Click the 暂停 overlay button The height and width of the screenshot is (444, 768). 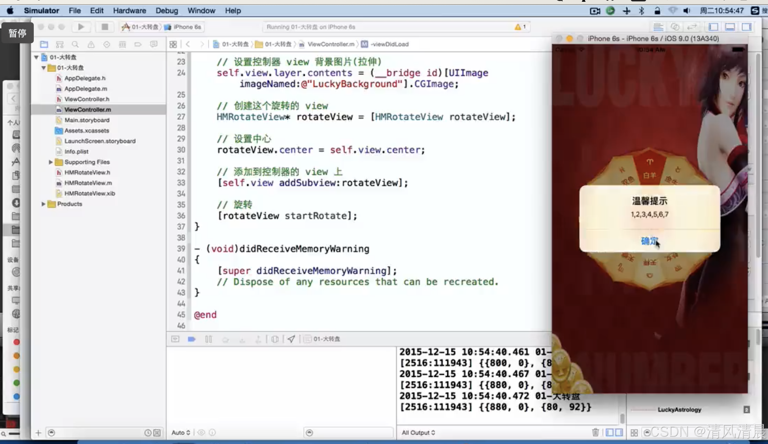coord(17,33)
